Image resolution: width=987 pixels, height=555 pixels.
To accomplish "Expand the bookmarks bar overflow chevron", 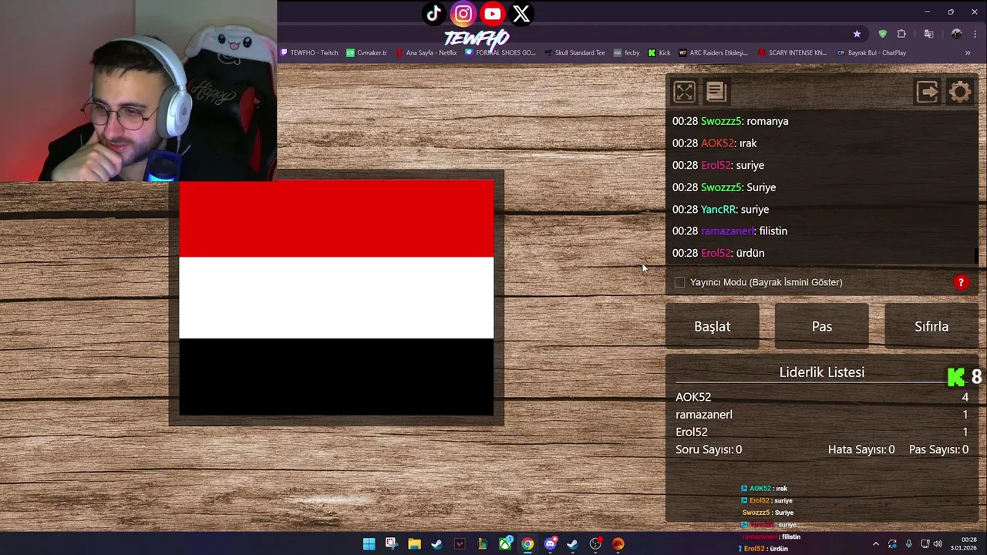I will pyautogui.click(x=968, y=52).
